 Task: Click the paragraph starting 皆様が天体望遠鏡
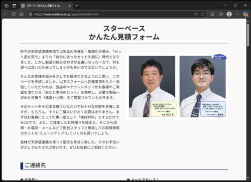(x=70, y=145)
